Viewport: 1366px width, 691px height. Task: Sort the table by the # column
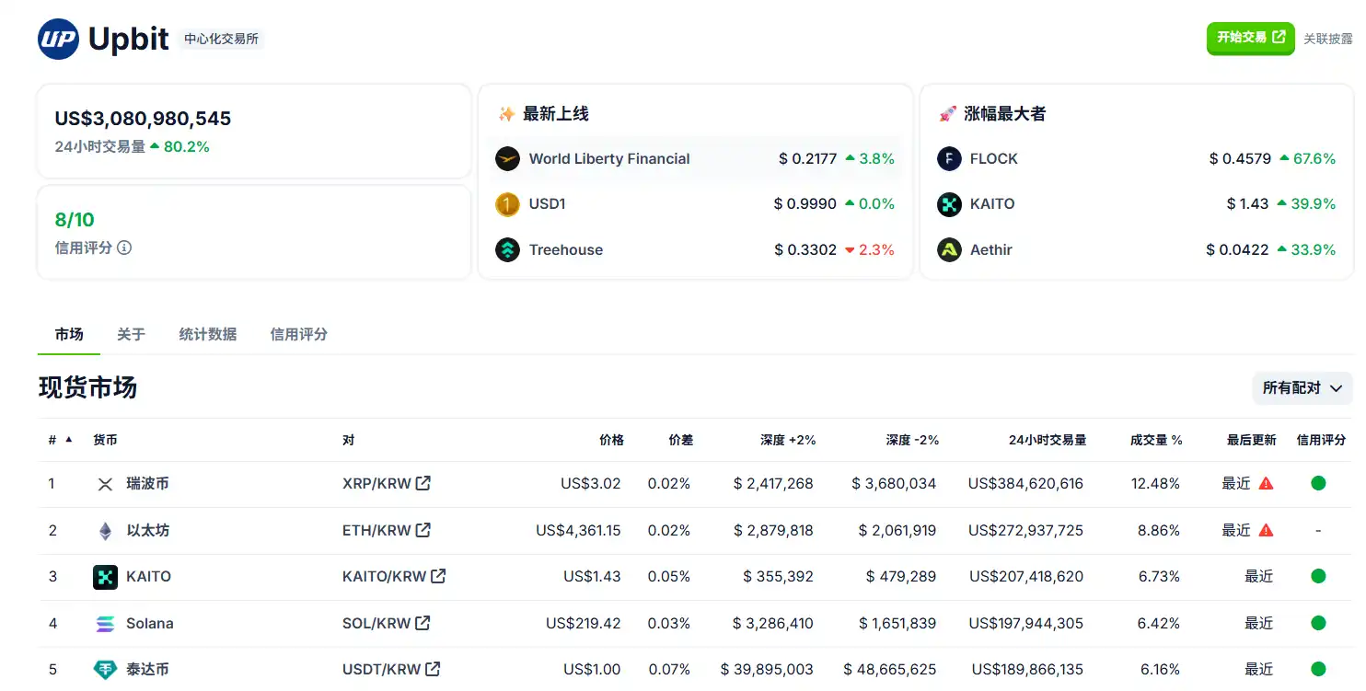click(x=60, y=441)
